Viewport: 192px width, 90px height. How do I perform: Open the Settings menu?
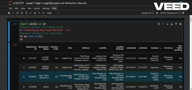point(46,8)
